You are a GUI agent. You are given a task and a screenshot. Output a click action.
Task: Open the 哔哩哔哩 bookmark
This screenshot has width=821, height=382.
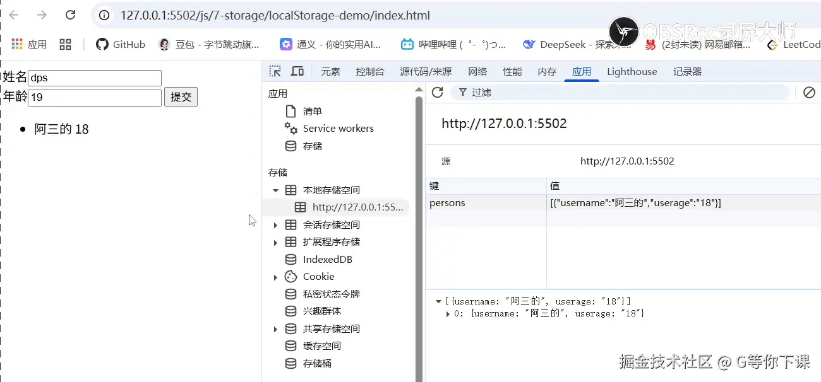tap(453, 44)
